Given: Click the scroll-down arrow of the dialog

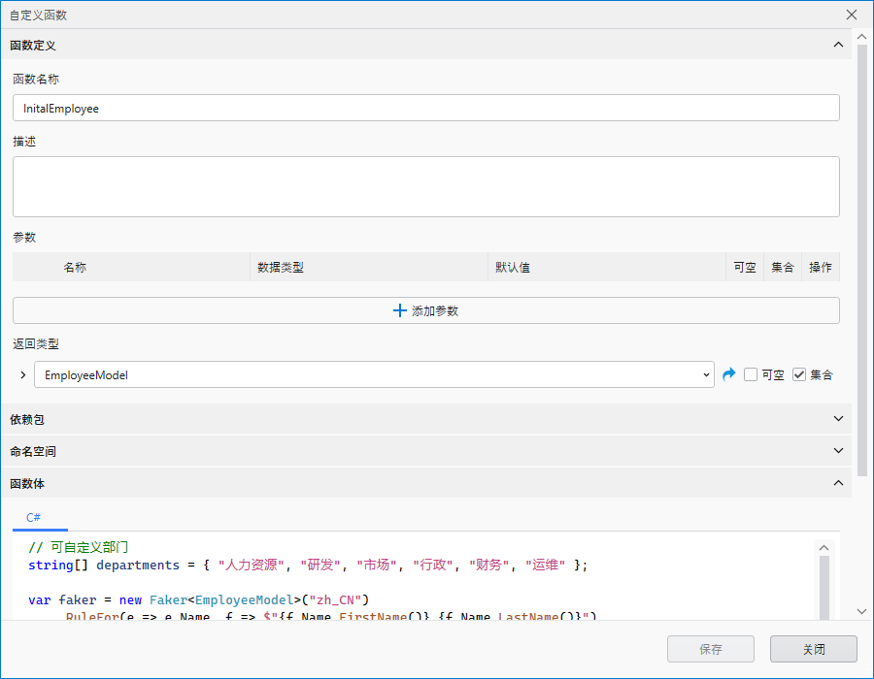Looking at the screenshot, I should (861, 611).
